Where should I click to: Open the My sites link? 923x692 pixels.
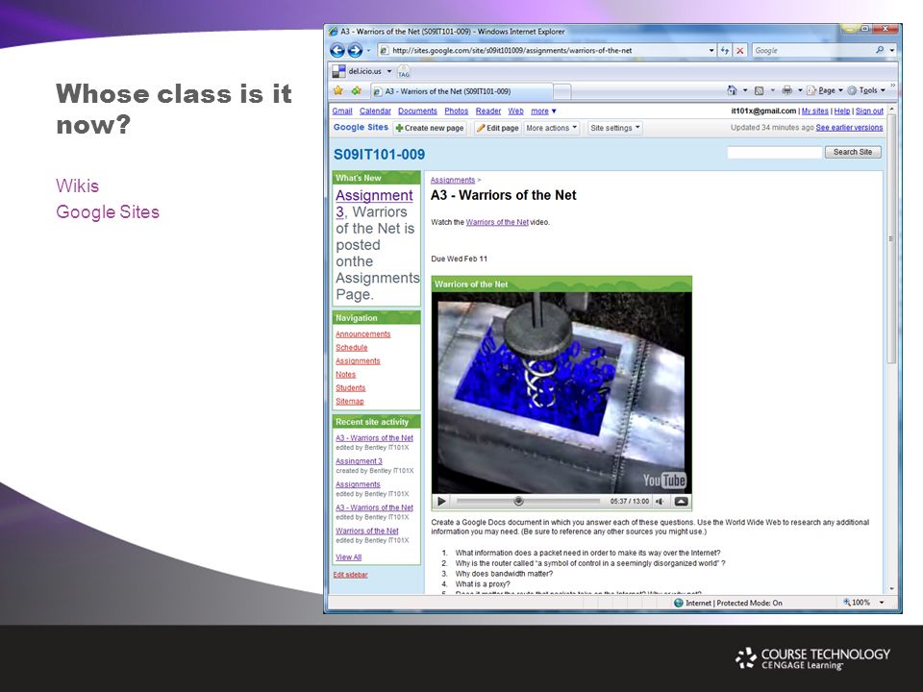tap(814, 111)
